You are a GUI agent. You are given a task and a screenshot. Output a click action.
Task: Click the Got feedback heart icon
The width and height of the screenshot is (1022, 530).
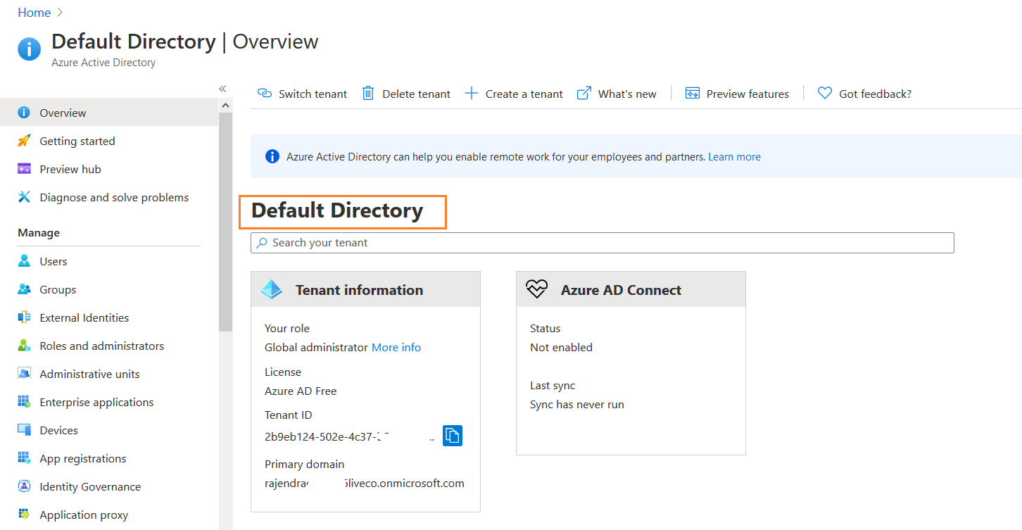tap(824, 94)
